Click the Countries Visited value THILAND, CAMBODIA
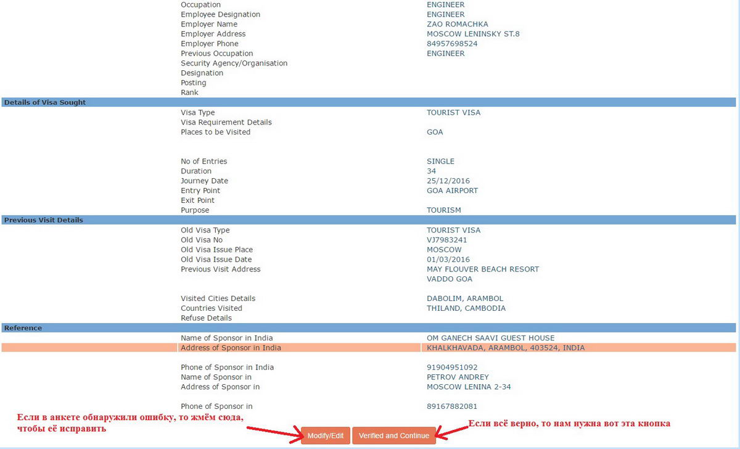The image size is (740, 449). coord(466,308)
